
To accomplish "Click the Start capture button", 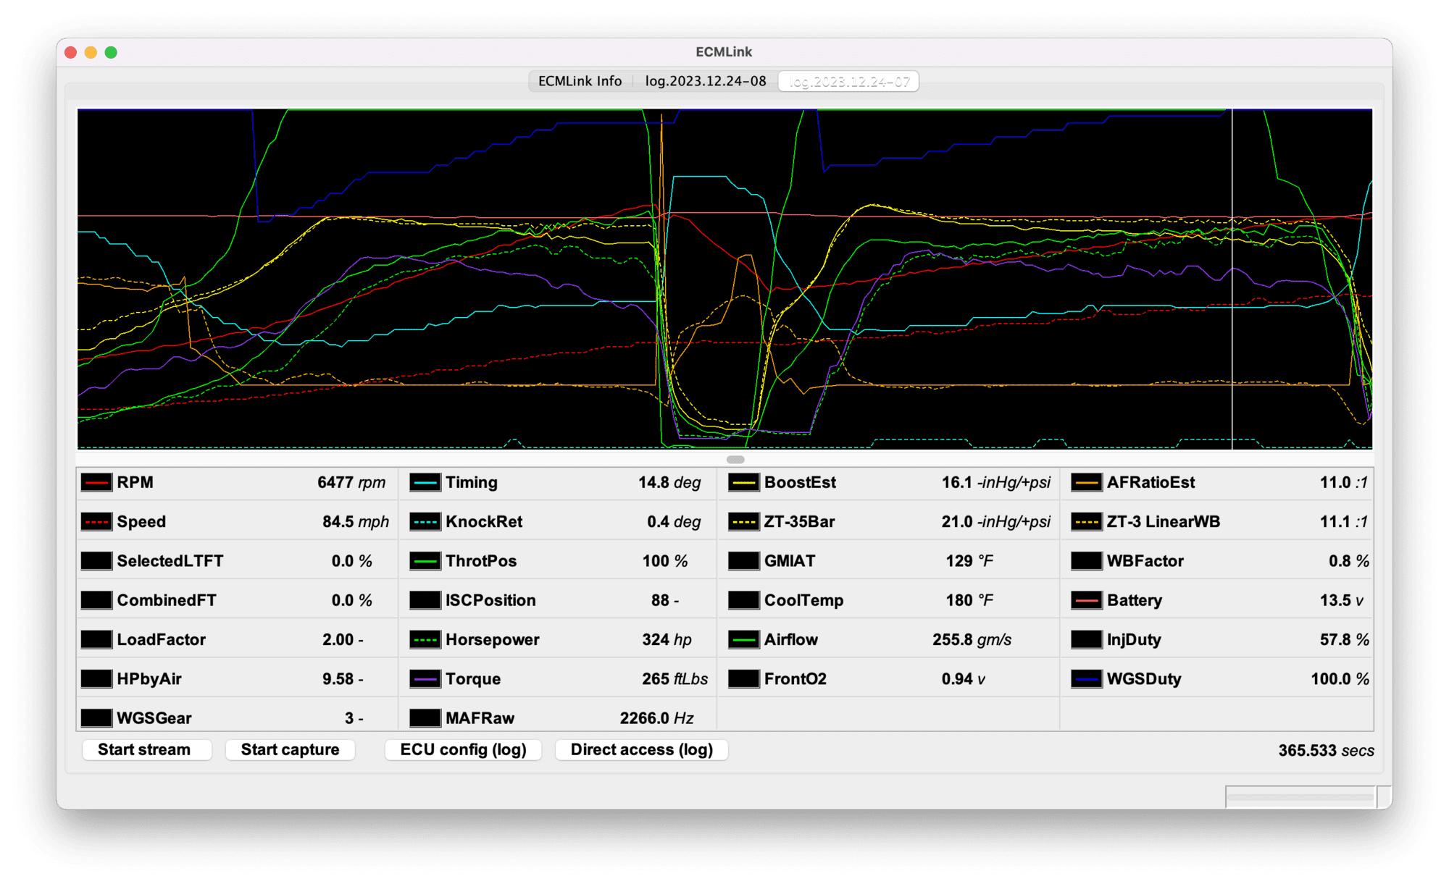I will coord(290,750).
